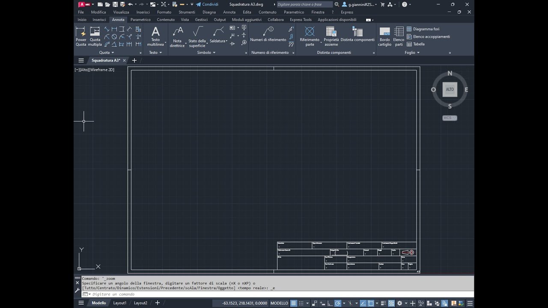Expand the Testo panel
The image size is (548, 308).
pyautogui.click(x=155, y=53)
